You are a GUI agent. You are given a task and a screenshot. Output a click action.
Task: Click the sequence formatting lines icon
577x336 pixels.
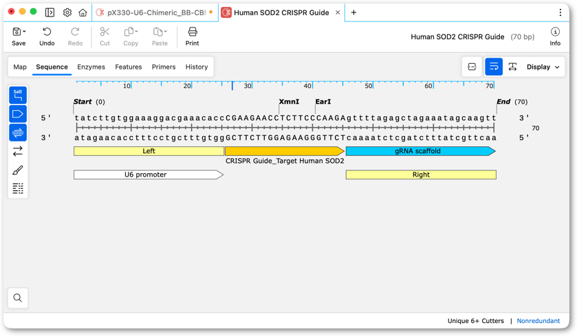tap(18, 188)
